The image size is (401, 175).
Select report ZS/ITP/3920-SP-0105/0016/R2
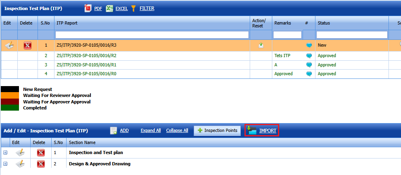[x=86, y=56]
